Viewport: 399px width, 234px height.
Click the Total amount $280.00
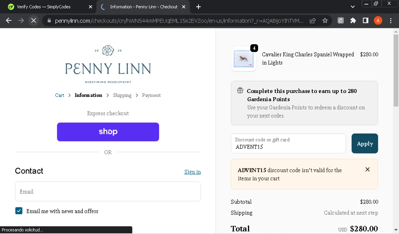[x=364, y=229]
